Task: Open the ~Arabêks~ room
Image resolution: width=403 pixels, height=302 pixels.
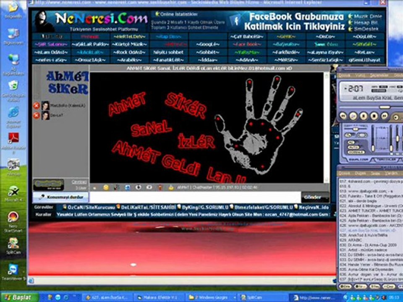Action: point(130,60)
